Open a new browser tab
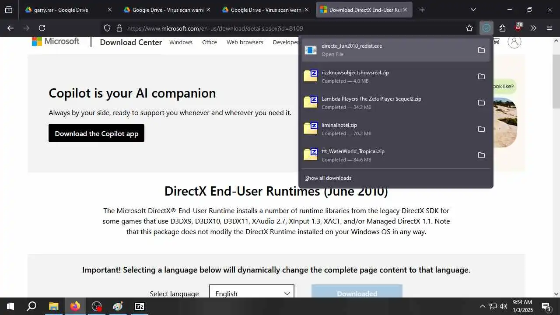The width and height of the screenshot is (560, 315). (422, 10)
